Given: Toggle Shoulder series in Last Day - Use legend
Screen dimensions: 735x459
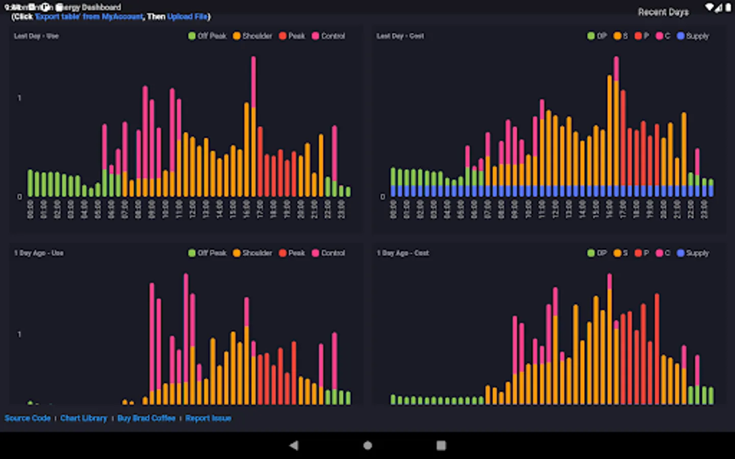Looking at the screenshot, I should pyautogui.click(x=253, y=36).
